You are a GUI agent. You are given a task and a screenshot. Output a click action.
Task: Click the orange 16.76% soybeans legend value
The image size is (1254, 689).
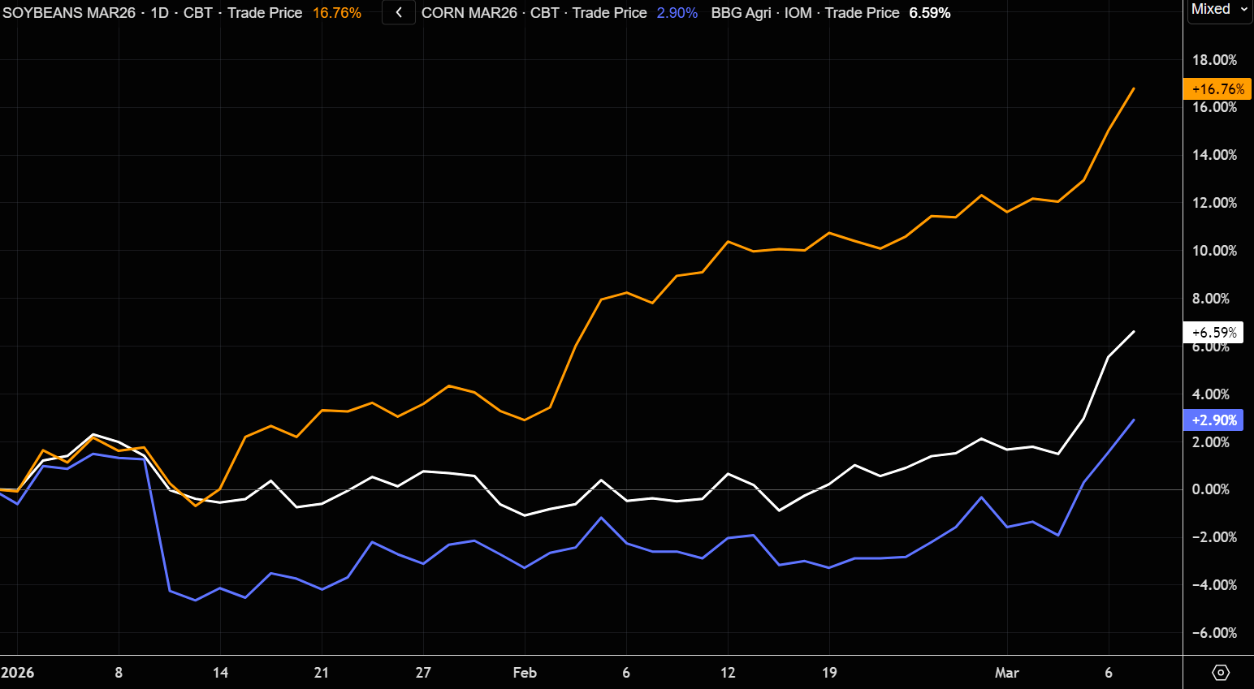pos(336,13)
